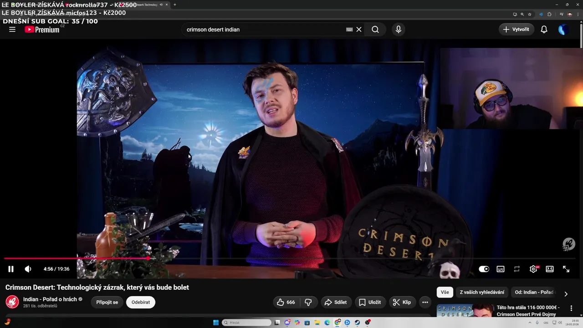Image resolution: width=583 pixels, height=328 pixels.
Task: Toggle the loop video control
Action: (517, 269)
